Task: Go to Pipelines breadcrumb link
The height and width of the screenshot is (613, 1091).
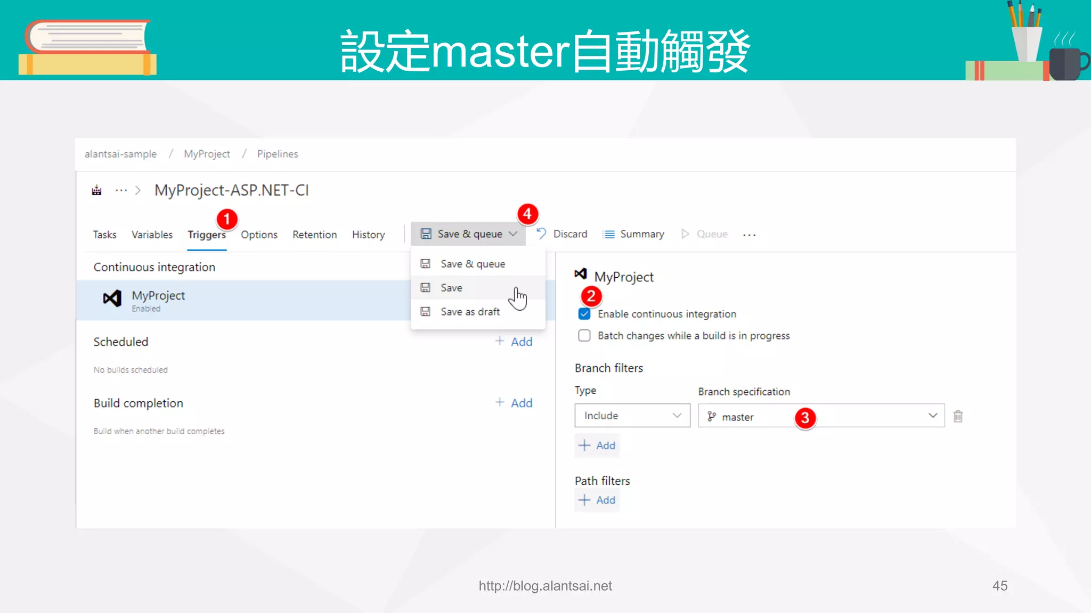Action: [x=278, y=154]
